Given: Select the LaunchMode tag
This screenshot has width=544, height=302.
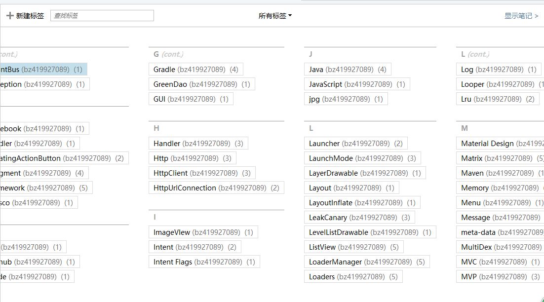Looking at the screenshot, I should [362, 158].
